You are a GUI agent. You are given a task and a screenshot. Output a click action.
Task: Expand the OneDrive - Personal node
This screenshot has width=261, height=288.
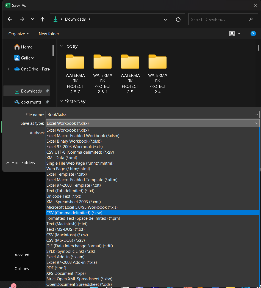click(9, 69)
